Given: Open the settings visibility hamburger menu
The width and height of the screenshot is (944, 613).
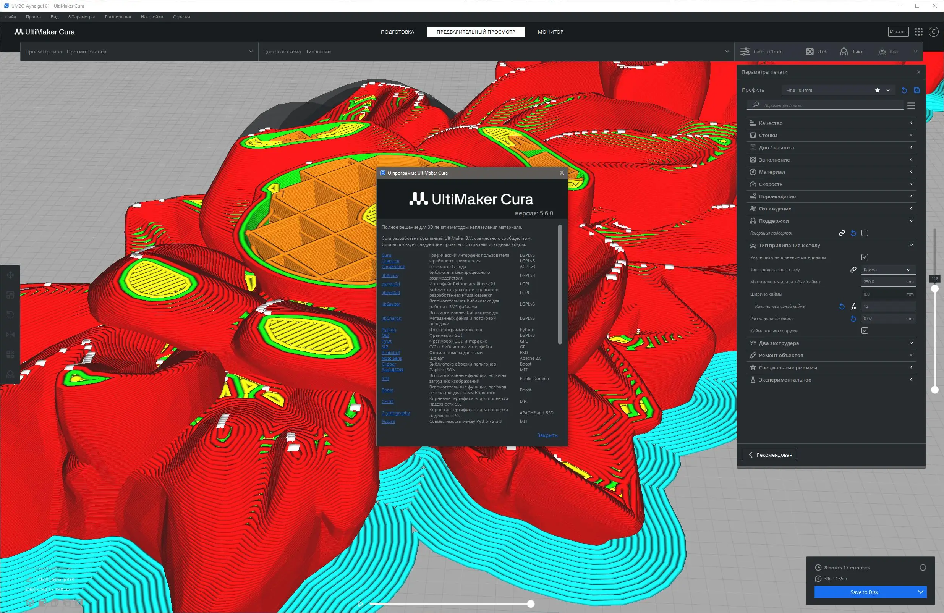Looking at the screenshot, I should pyautogui.click(x=911, y=106).
